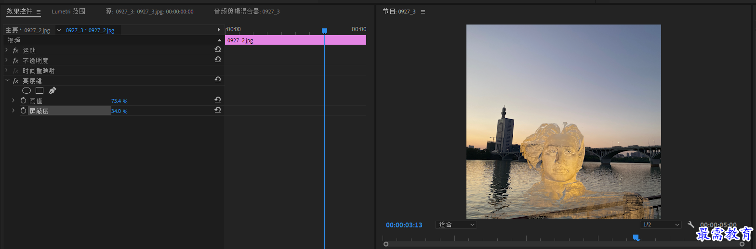This screenshot has width=756, height=249.
Task: Click the left zoom scroll bar handle
Action: 386,244
